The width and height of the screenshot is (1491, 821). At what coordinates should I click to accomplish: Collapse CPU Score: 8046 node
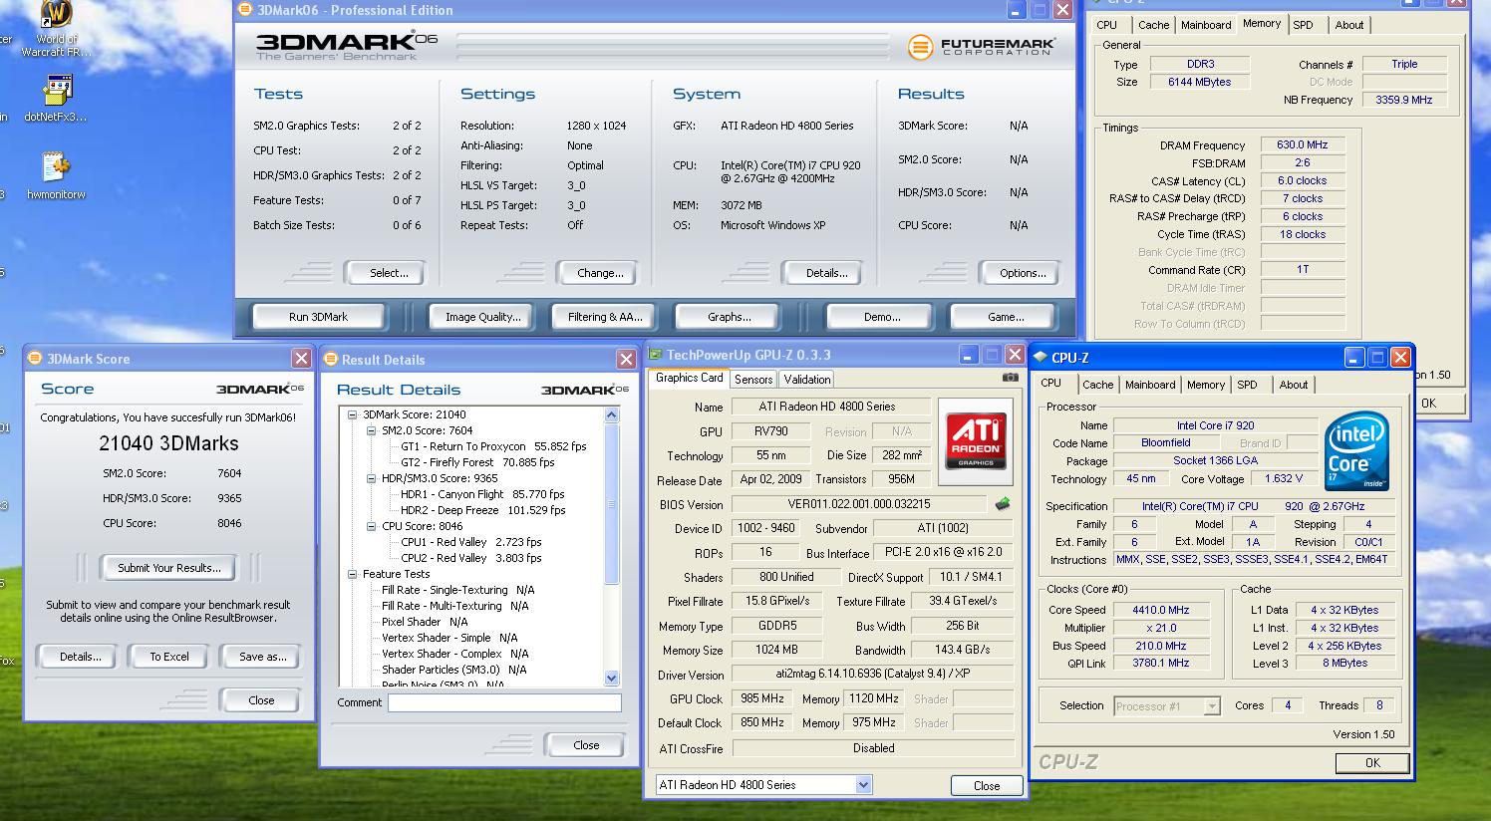(372, 526)
